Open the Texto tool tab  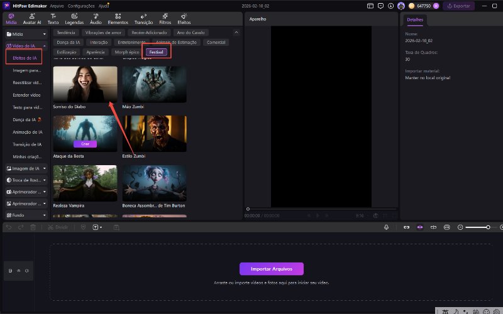[53, 18]
